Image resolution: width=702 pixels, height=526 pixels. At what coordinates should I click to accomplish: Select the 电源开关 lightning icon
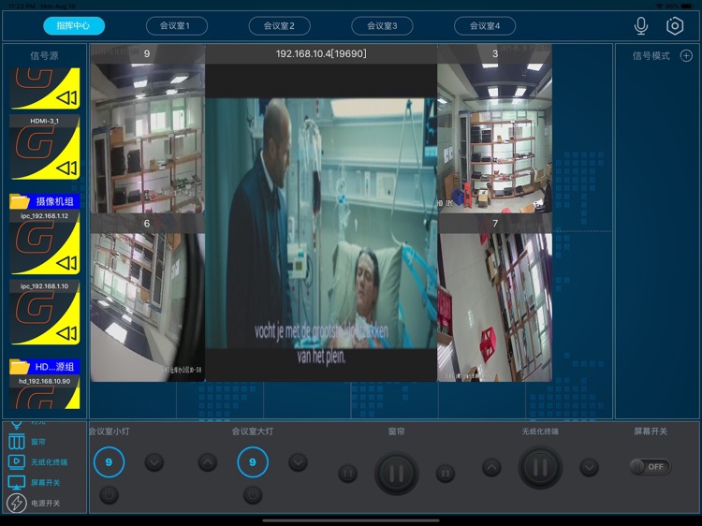[17, 503]
